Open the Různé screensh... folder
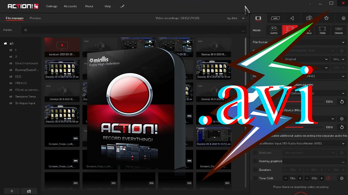 [27, 90]
